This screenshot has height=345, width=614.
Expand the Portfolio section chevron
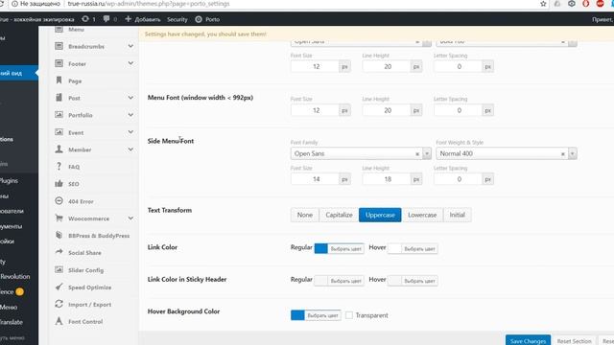point(130,115)
